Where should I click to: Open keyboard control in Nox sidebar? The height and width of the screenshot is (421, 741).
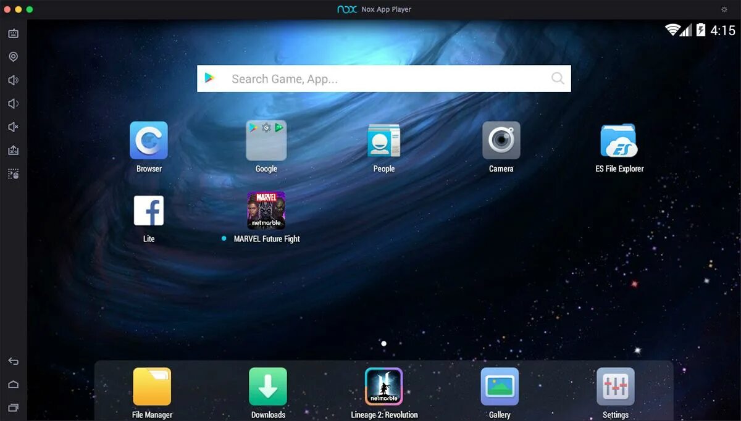tap(13, 33)
